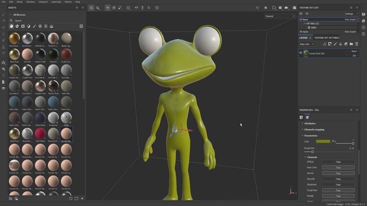This screenshot has height=206, width=367.
Task: Open the Help menu
Action: pos(78,2)
